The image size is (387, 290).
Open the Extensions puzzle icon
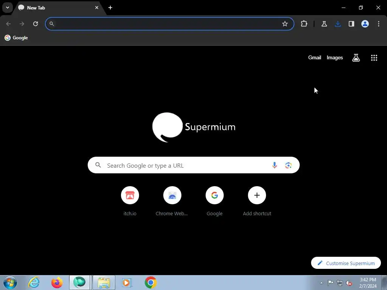coord(304,24)
